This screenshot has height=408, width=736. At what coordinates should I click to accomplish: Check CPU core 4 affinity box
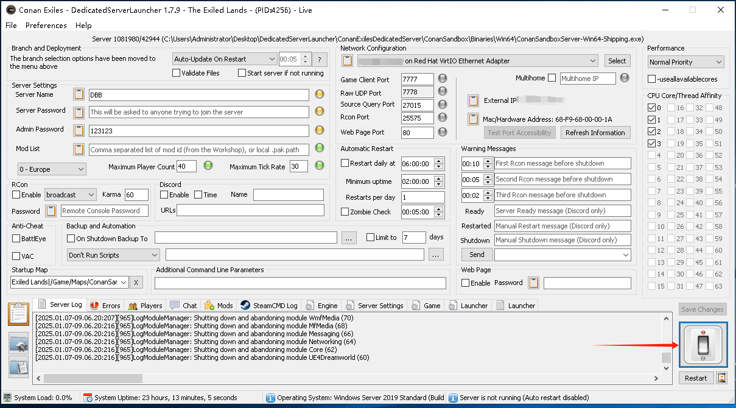pos(652,155)
